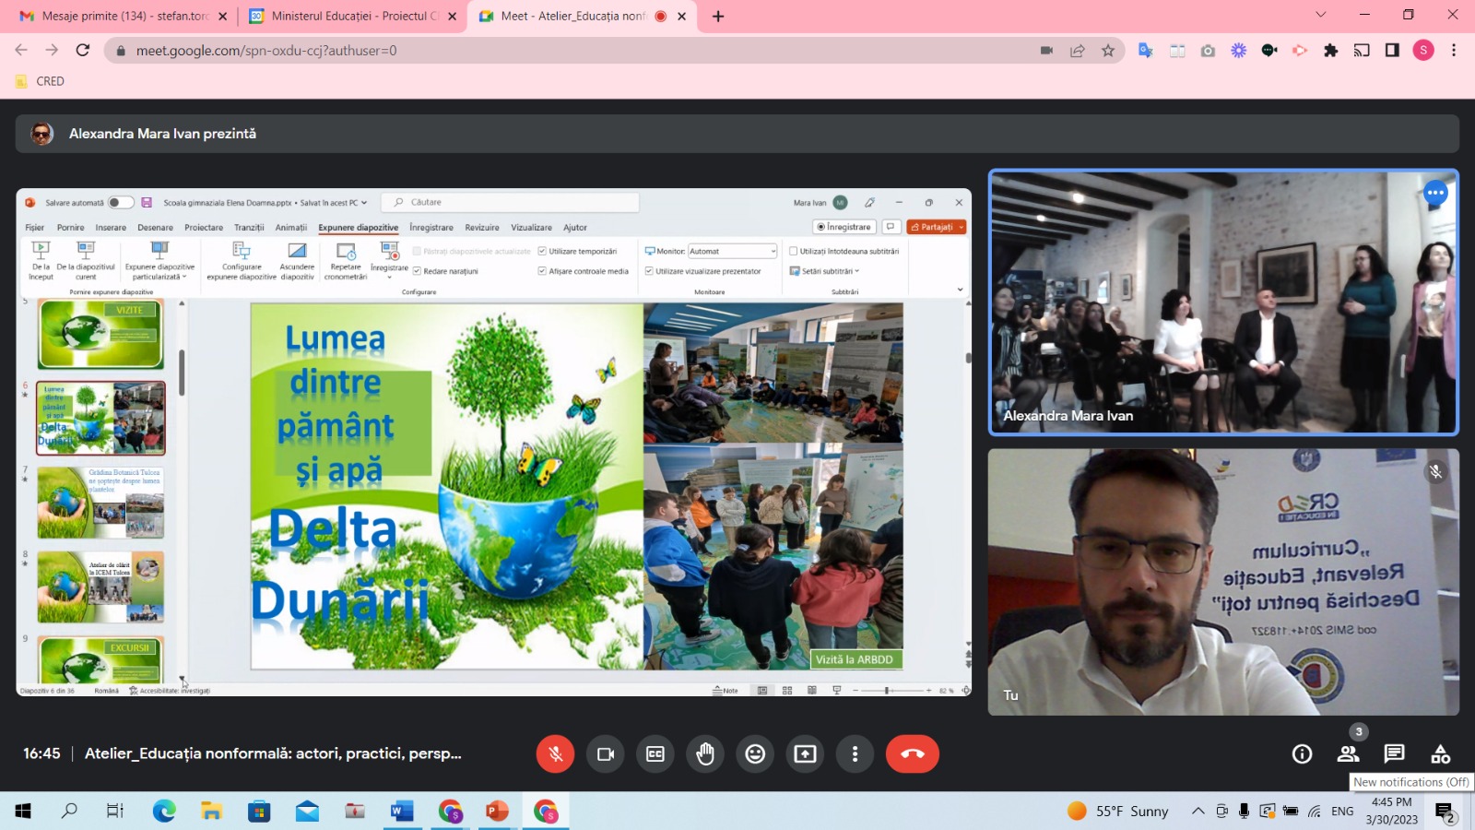This screenshot has height=830, width=1475.
Task: Open the More options three-dot menu in Meet
Action: pyautogui.click(x=855, y=753)
